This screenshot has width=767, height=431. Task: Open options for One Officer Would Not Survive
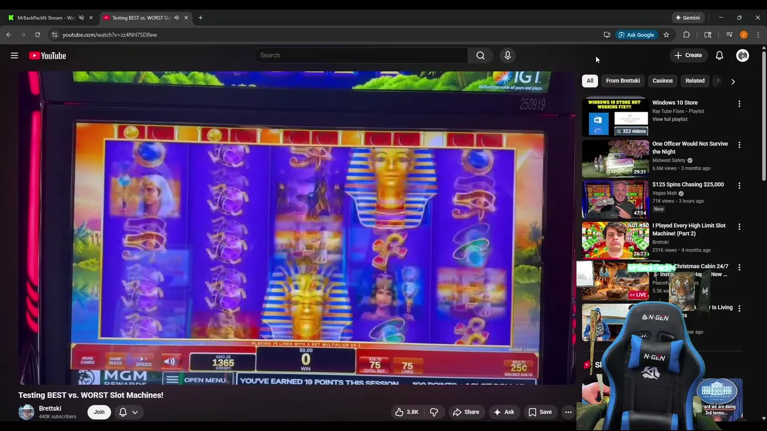739,145
